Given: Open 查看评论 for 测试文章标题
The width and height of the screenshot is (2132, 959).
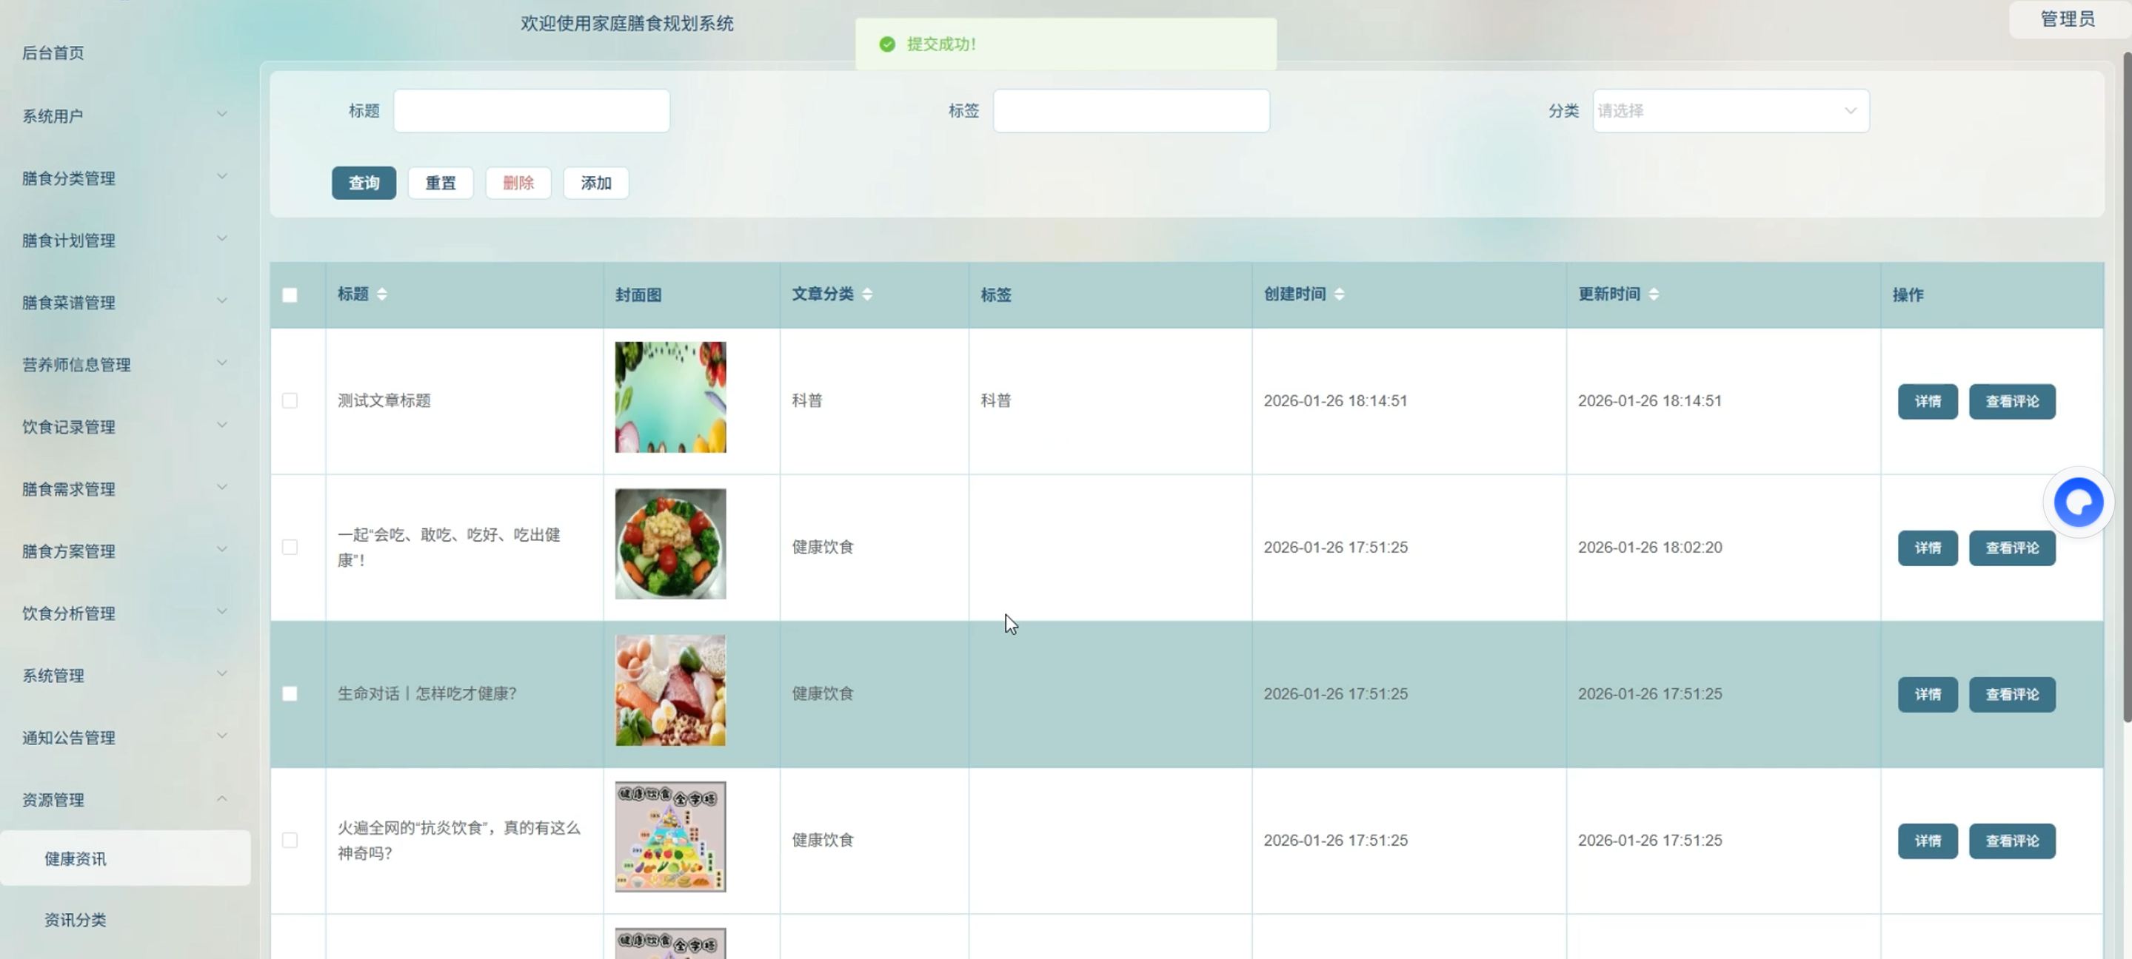Looking at the screenshot, I should tap(2012, 402).
